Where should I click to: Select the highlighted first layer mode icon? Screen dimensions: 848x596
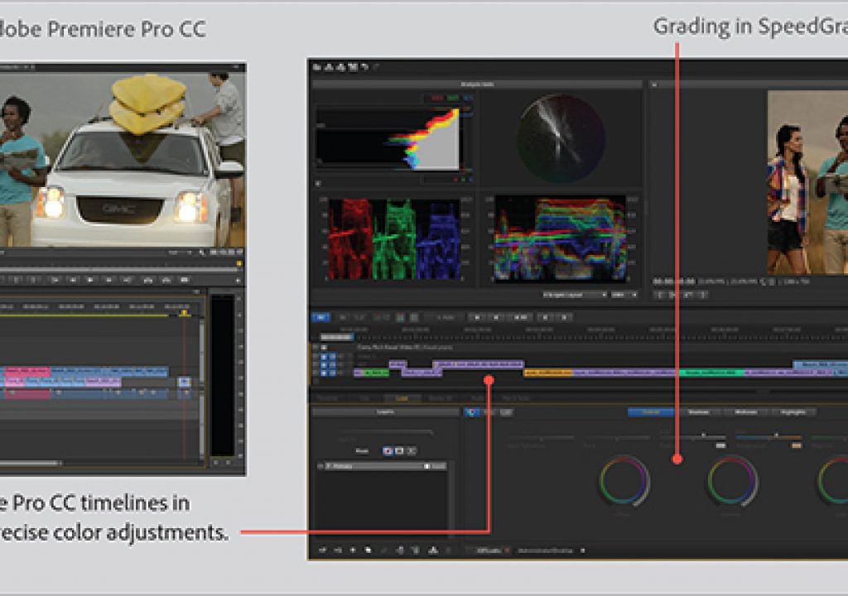click(x=388, y=451)
